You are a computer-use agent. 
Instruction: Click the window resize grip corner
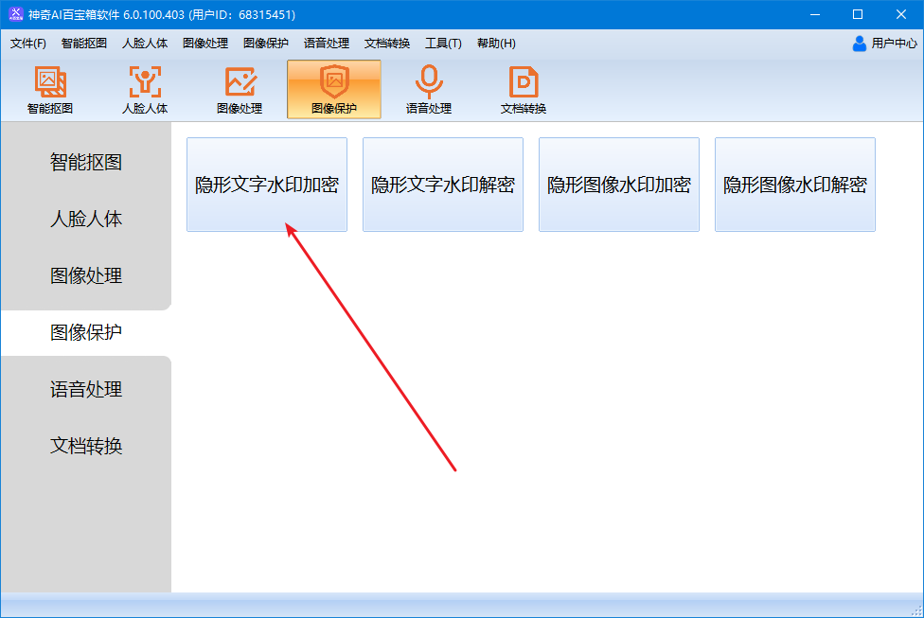tap(917, 611)
